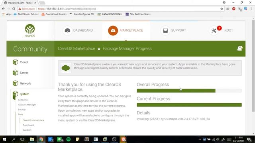Viewport: 255px width, 143px height.
Task: Open the notification center icon
Action: click(249, 139)
